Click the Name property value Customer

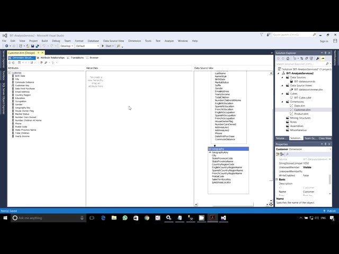(309, 192)
